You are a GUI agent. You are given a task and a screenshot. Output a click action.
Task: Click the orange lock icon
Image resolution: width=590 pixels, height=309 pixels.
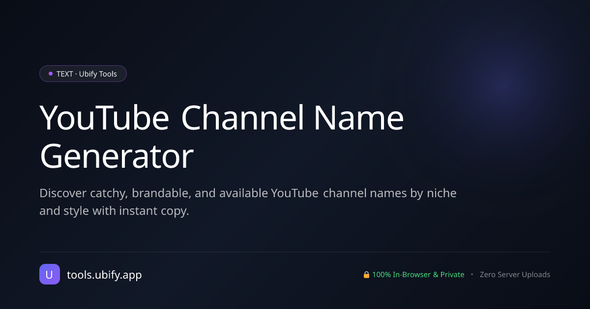tap(366, 275)
